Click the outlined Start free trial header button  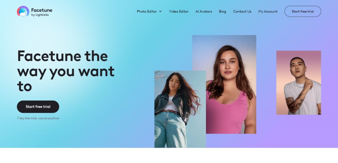(303, 11)
